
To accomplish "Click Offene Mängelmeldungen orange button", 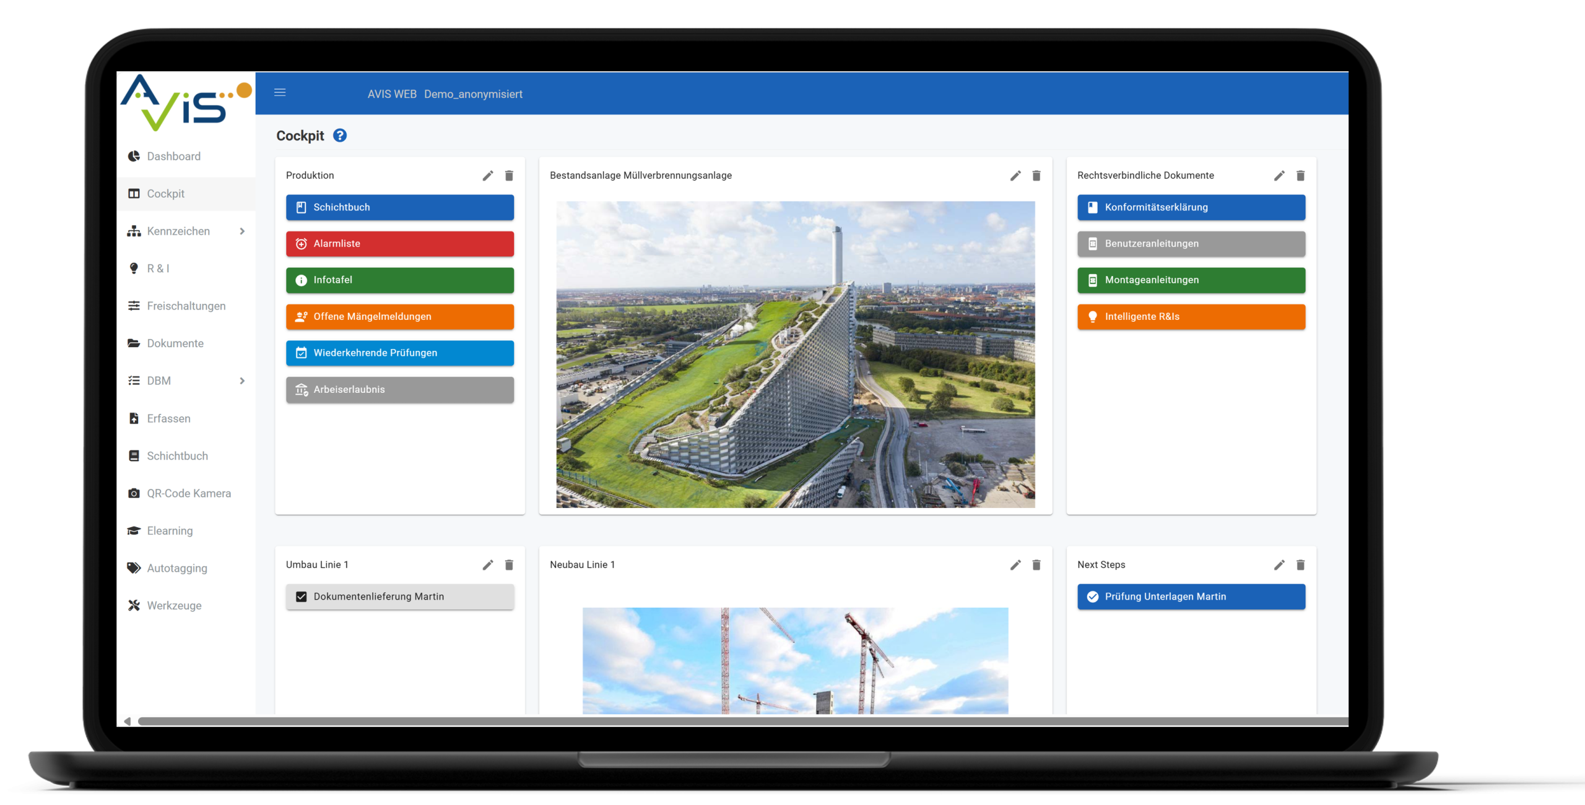I will click(x=399, y=317).
